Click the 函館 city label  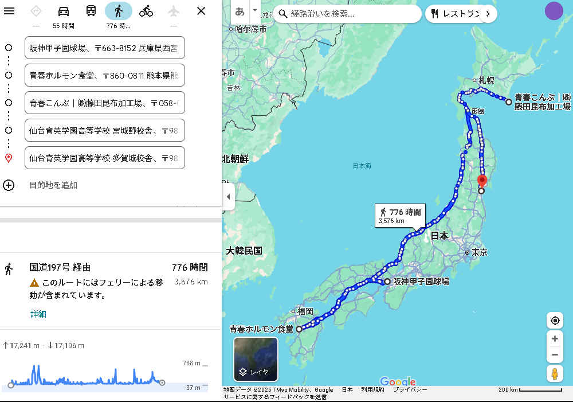478,111
